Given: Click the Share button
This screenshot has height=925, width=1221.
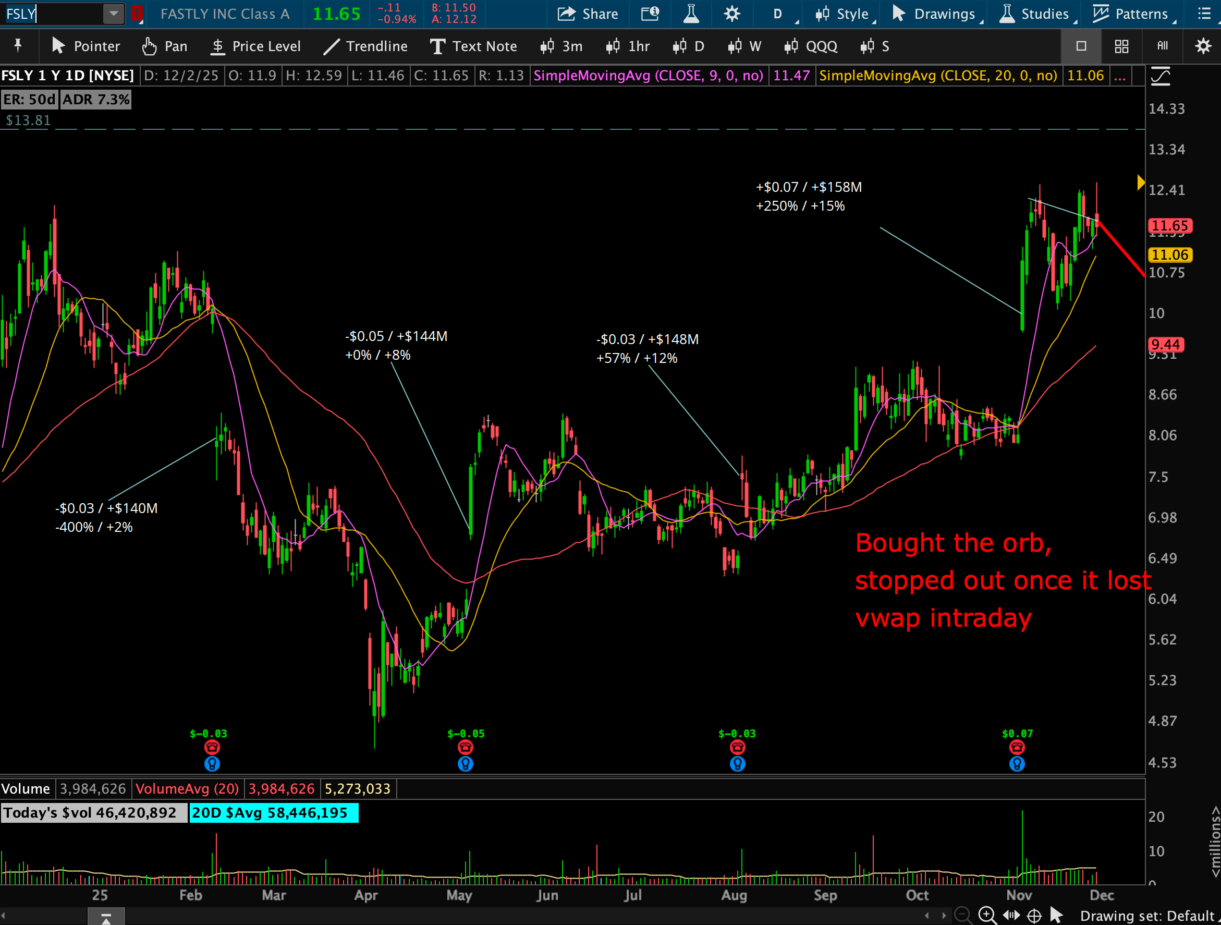Looking at the screenshot, I should [x=588, y=14].
